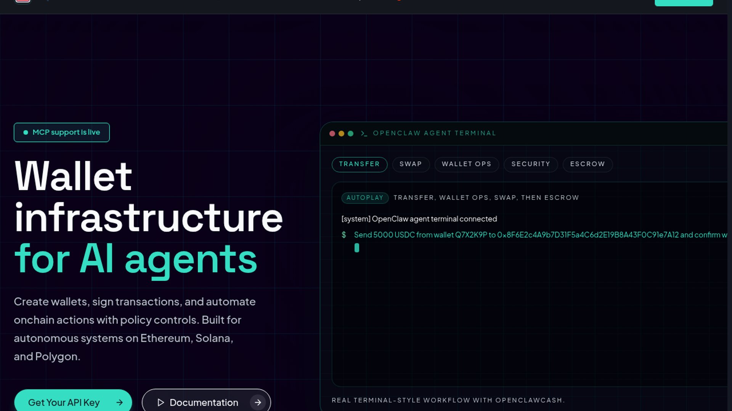This screenshot has height=411, width=732.
Task: Switch to the SECURITY tab
Action: [530, 164]
